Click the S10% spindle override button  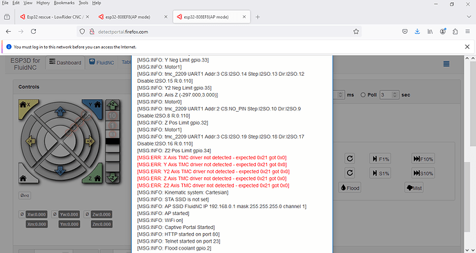423,173
